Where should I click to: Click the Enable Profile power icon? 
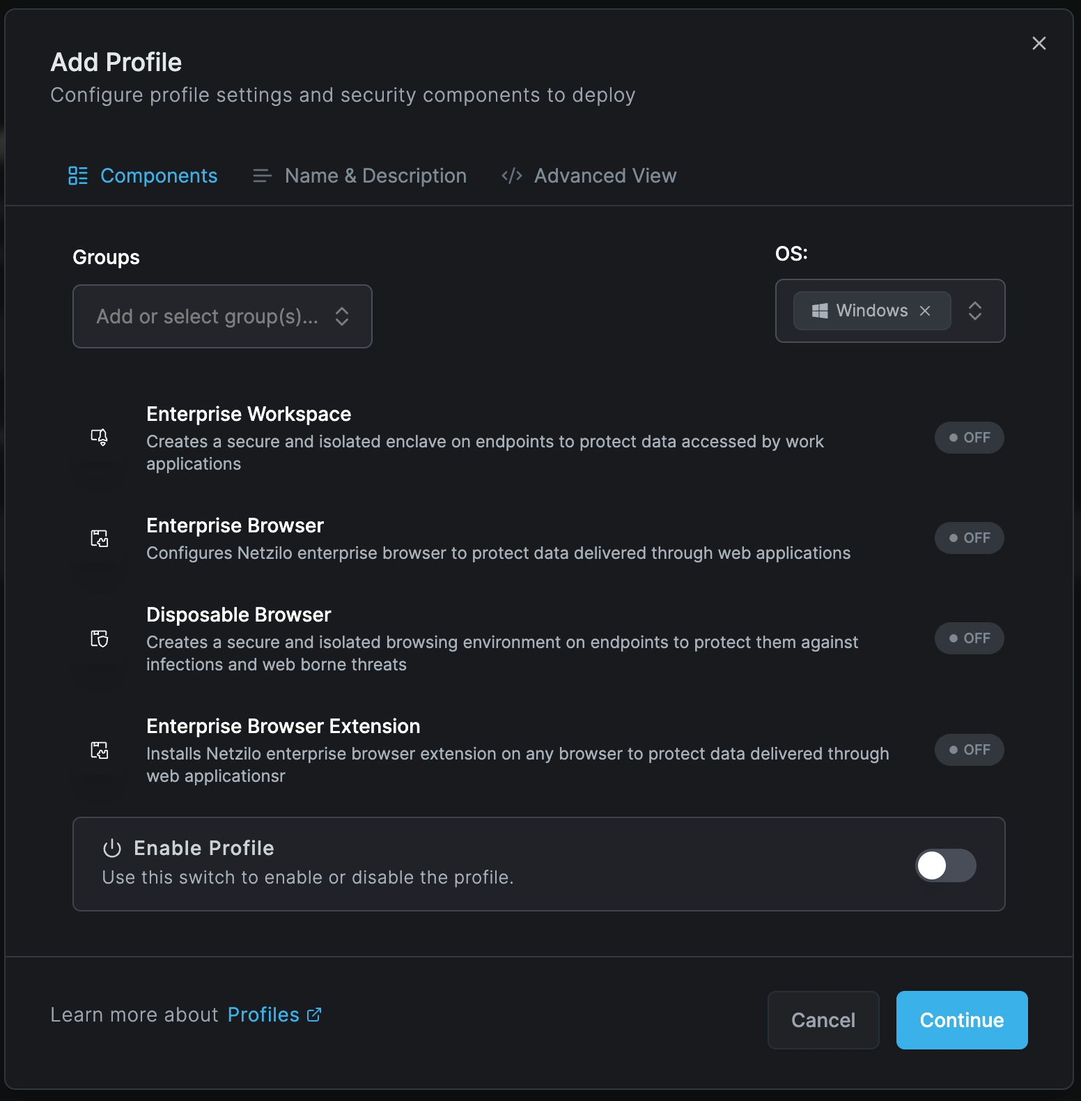pyautogui.click(x=112, y=848)
